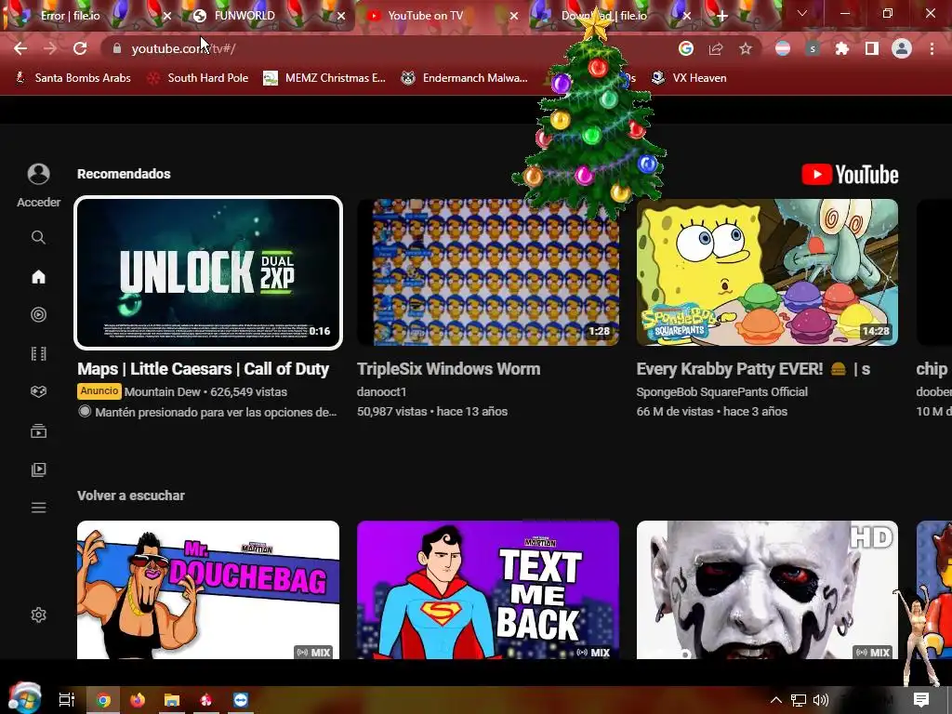The image size is (952, 714).
Task: Open the striped flag extension icon
Action: click(783, 48)
